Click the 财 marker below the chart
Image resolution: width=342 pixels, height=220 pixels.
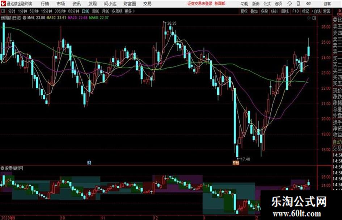[89, 163]
